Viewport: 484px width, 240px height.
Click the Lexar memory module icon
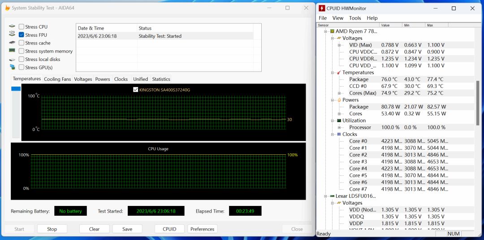[x=332, y=196]
